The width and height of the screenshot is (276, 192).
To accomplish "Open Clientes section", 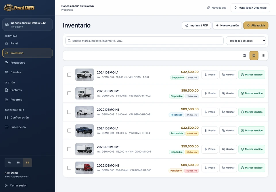I will pyautogui.click(x=28, y=72).
